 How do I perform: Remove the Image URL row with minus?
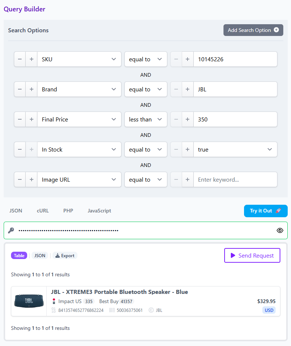20,180
